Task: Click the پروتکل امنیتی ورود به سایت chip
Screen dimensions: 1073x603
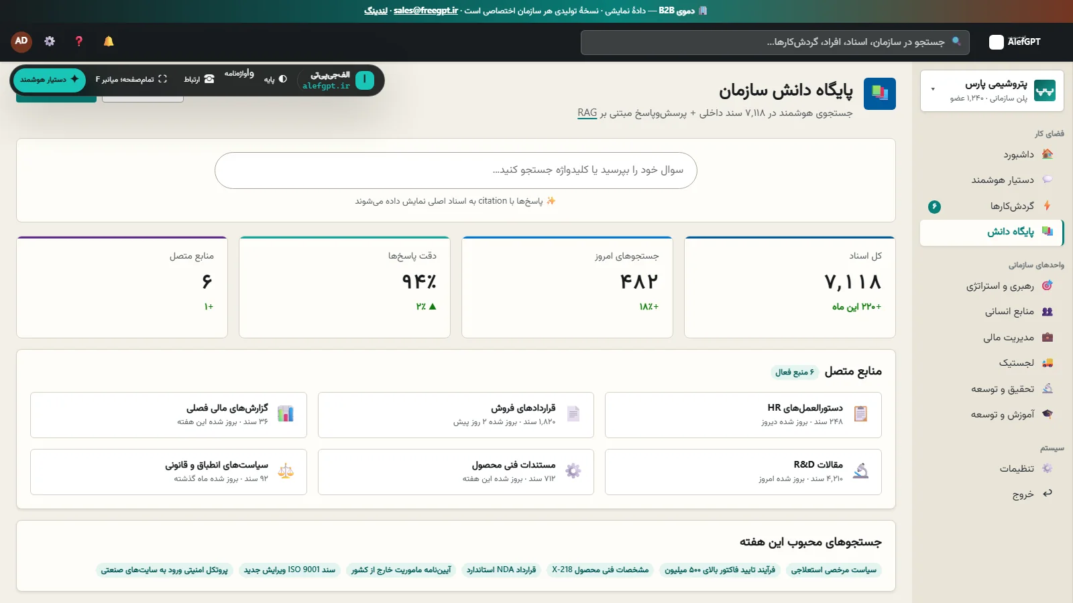Action: click(x=164, y=570)
